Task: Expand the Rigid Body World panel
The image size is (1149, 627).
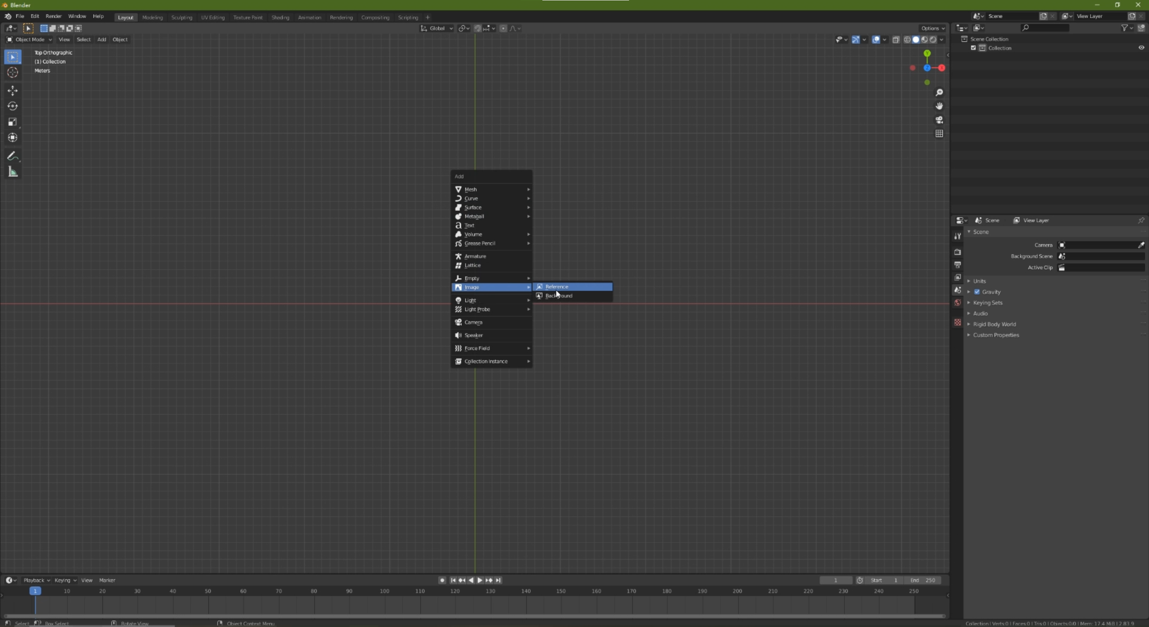Action: pyautogui.click(x=994, y=324)
